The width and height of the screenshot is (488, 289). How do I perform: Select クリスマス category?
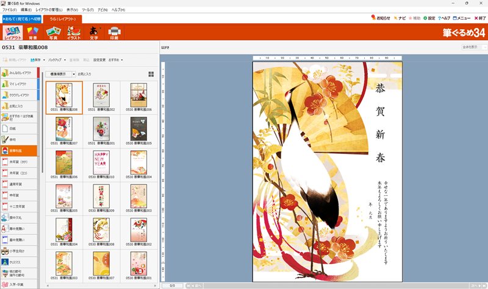coord(19,262)
